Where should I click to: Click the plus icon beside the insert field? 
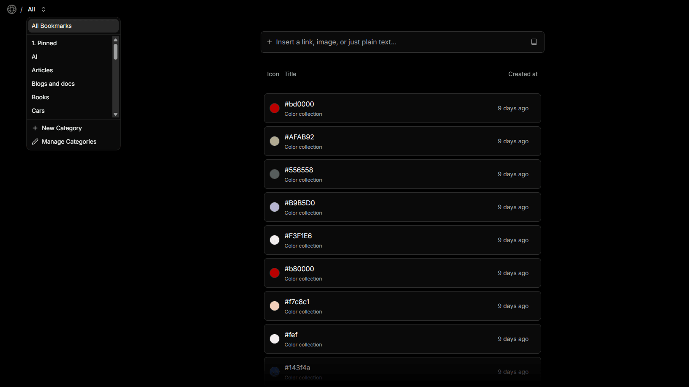(270, 42)
